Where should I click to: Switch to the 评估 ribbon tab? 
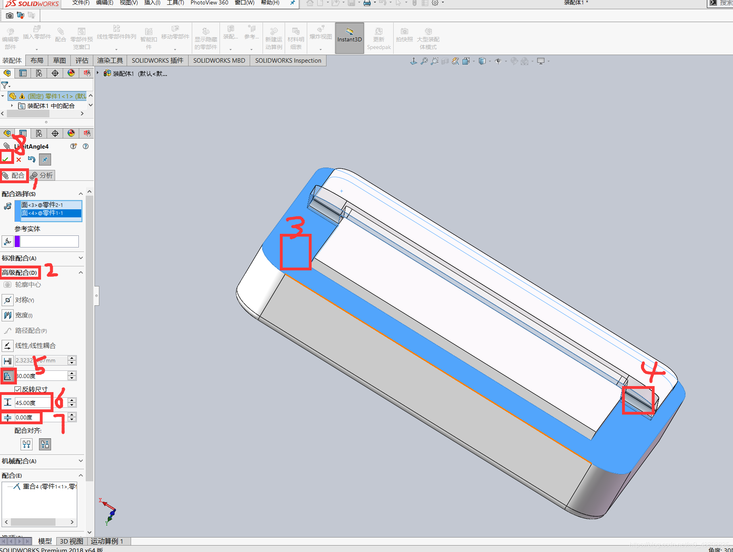[x=82, y=60]
